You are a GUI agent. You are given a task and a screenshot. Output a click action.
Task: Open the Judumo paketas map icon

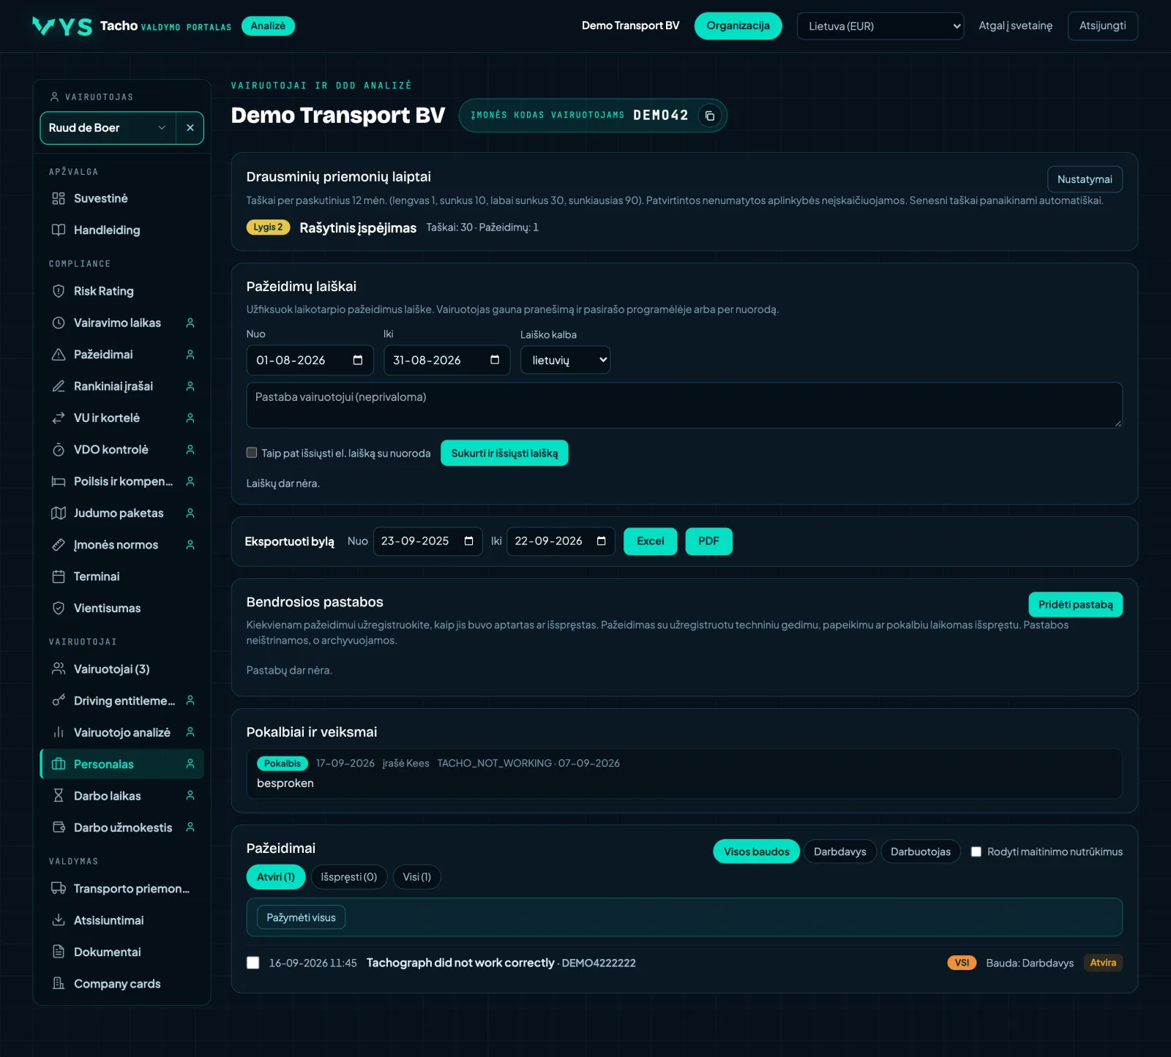point(59,514)
